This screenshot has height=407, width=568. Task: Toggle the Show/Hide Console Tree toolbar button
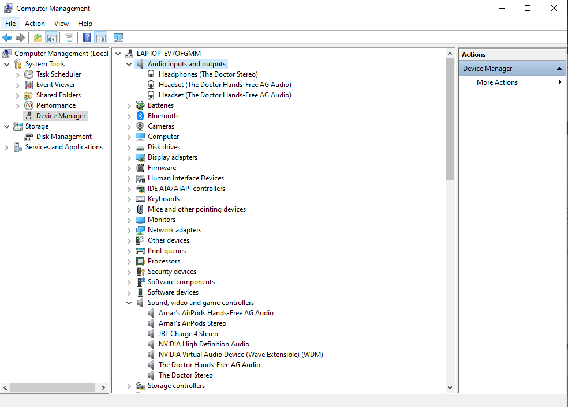point(52,37)
